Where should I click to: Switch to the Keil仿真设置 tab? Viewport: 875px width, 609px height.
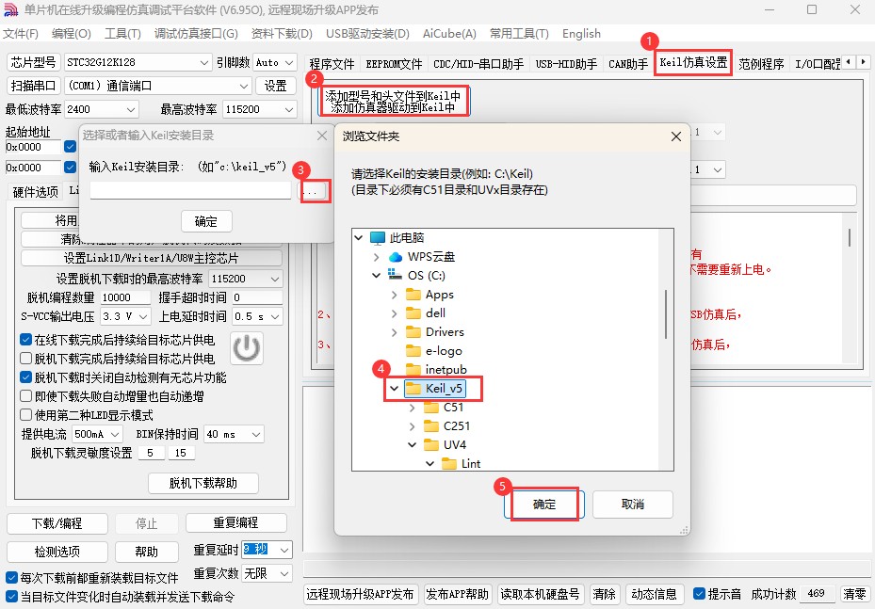click(693, 62)
